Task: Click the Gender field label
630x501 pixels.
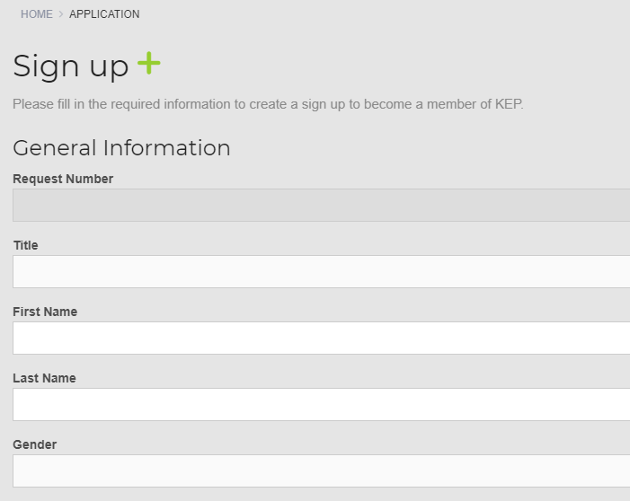Action: (34, 444)
